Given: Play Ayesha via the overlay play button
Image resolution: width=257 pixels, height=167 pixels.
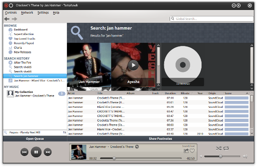Looking at the screenshot, I should 133,65.
